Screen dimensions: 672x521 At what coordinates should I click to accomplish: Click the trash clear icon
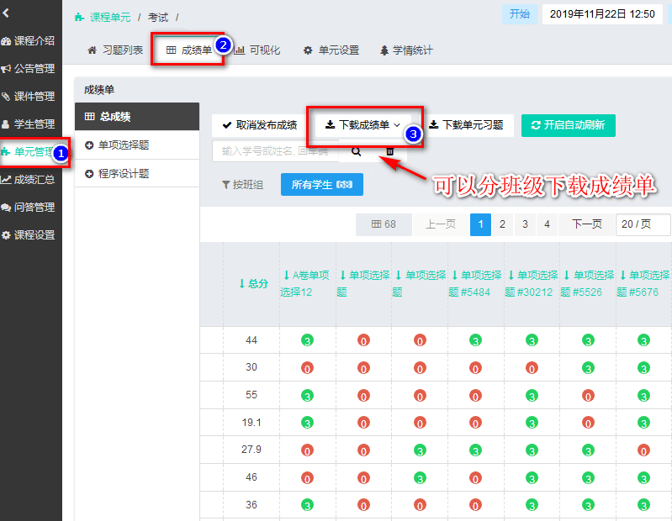pyautogui.click(x=389, y=151)
